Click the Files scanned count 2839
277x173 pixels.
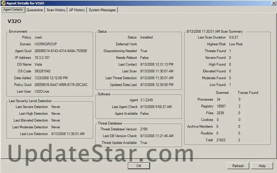[220, 113]
